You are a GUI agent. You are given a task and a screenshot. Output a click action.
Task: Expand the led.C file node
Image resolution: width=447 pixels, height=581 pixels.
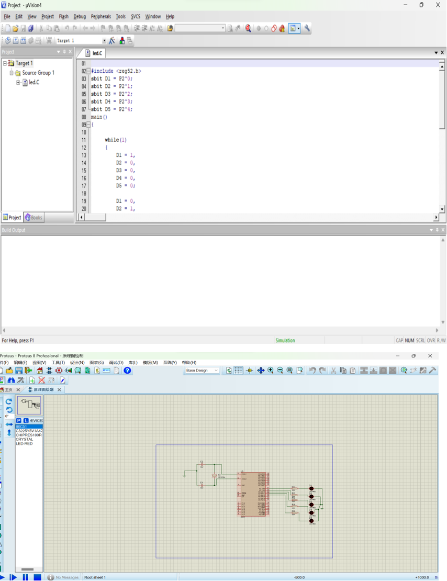point(18,83)
